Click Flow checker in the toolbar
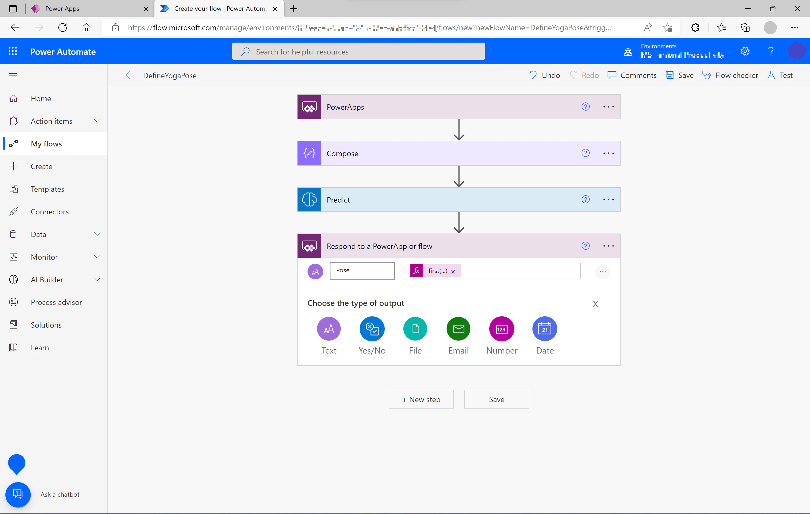This screenshot has height=514, width=810. pyautogui.click(x=730, y=75)
